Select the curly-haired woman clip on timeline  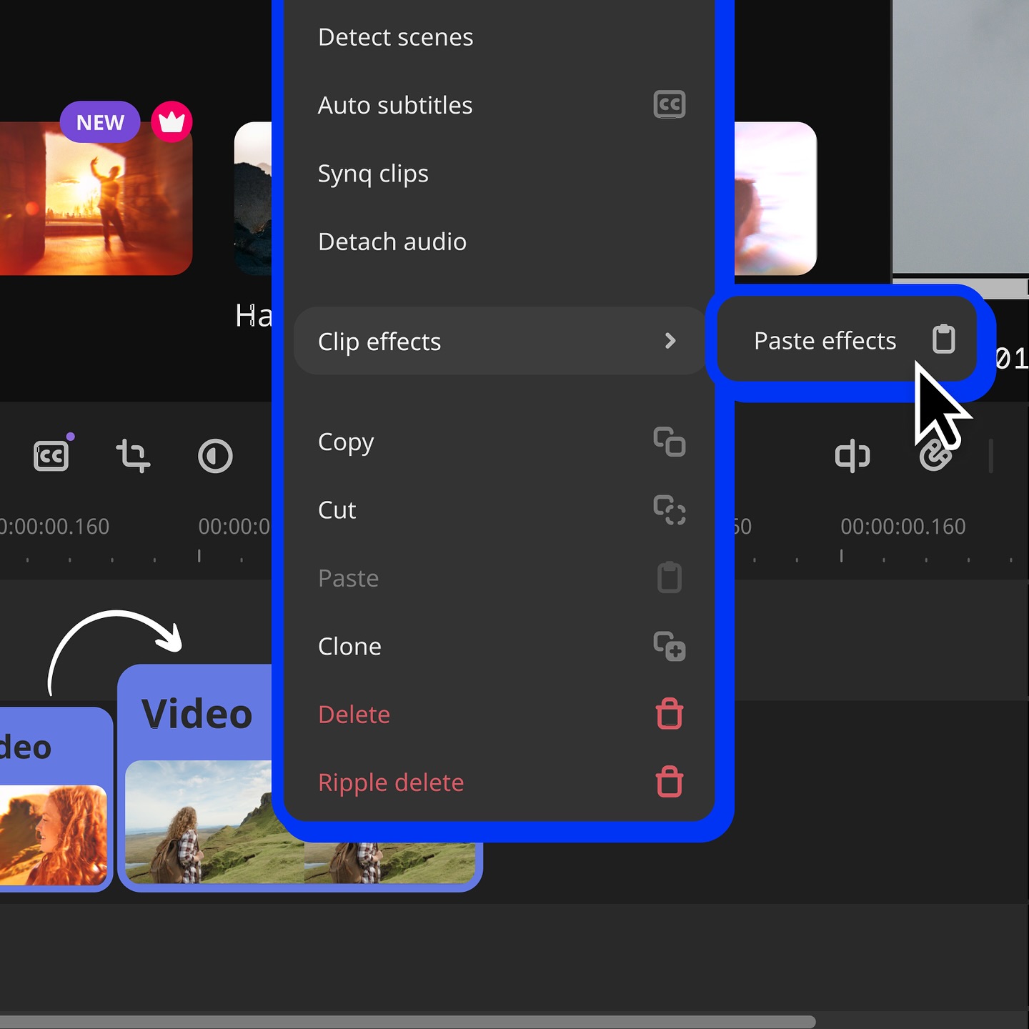pyautogui.click(x=54, y=800)
